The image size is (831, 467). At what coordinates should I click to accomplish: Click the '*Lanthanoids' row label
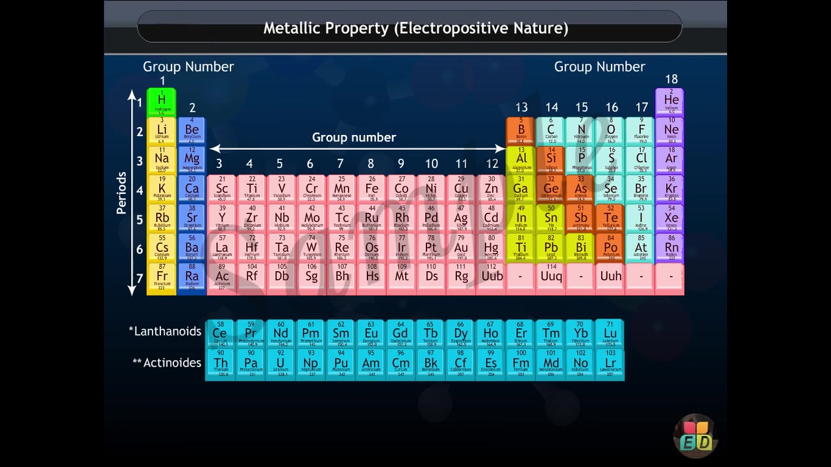tap(165, 331)
